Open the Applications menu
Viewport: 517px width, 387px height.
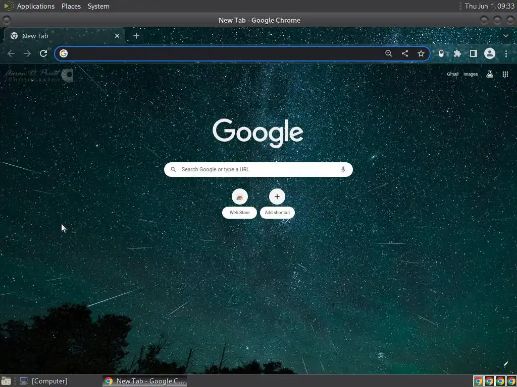[x=36, y=6]
